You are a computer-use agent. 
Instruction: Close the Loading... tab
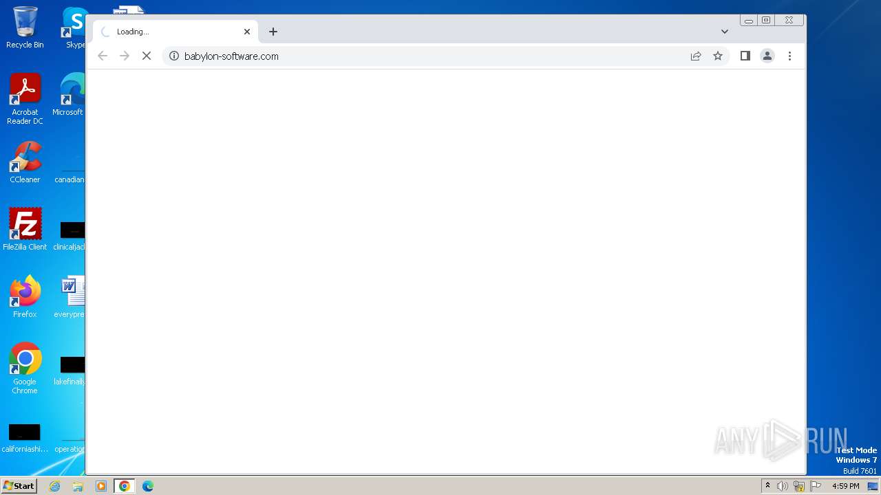click(x=247, y=32)
